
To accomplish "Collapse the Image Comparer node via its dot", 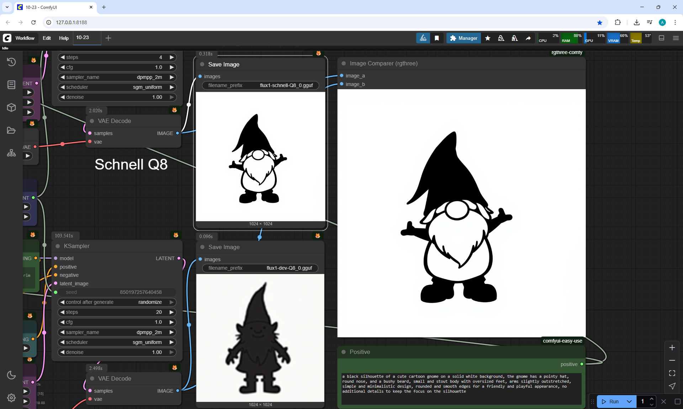I will pos(344,64).
